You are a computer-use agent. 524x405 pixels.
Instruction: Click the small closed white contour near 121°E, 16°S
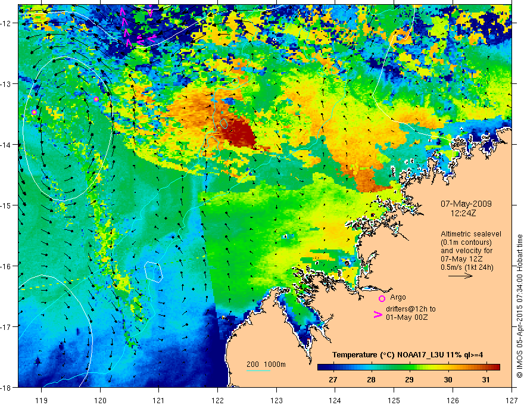(154, 272)
